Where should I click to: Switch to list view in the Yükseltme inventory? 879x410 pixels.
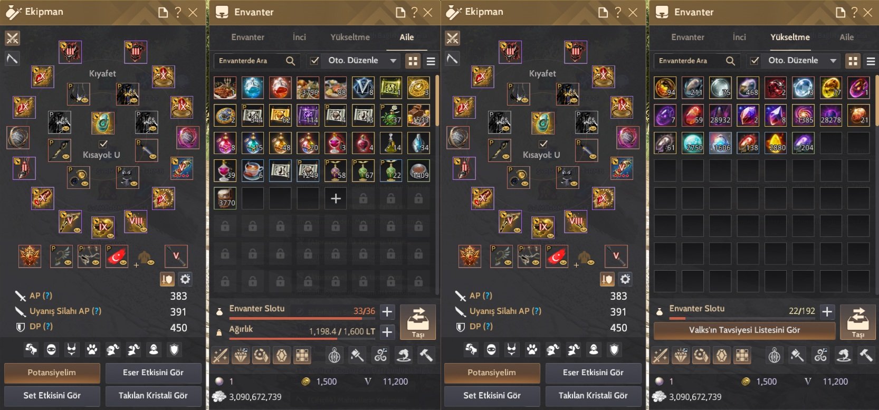click(x=871, y=61)
